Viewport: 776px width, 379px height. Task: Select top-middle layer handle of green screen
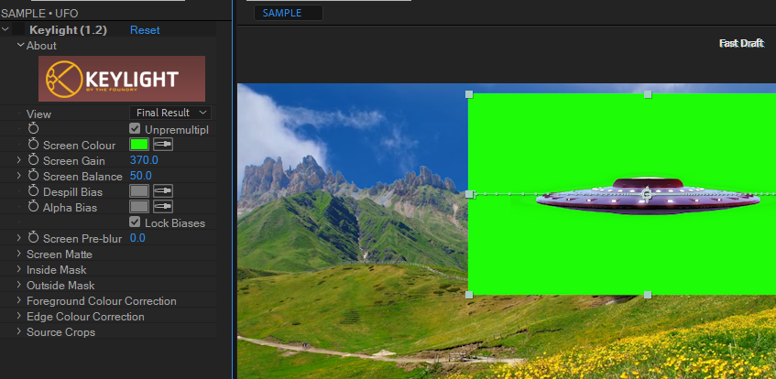point(648,94)
